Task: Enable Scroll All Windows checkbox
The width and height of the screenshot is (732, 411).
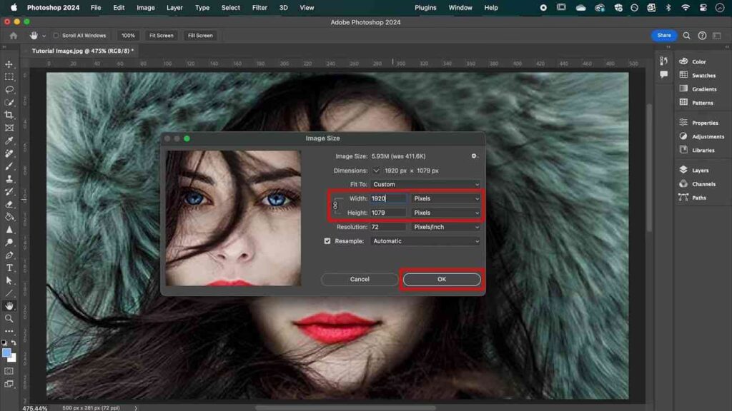Action: tap(56, 36)
